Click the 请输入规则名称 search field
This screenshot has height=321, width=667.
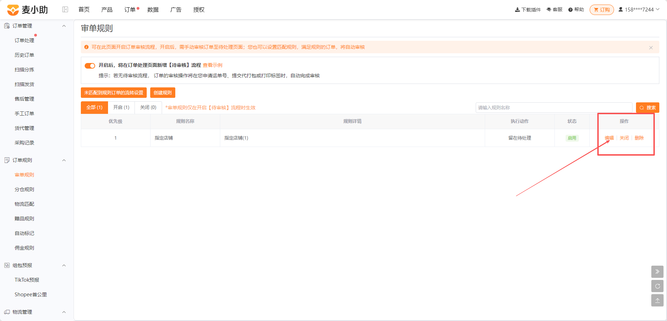point(554,108)
